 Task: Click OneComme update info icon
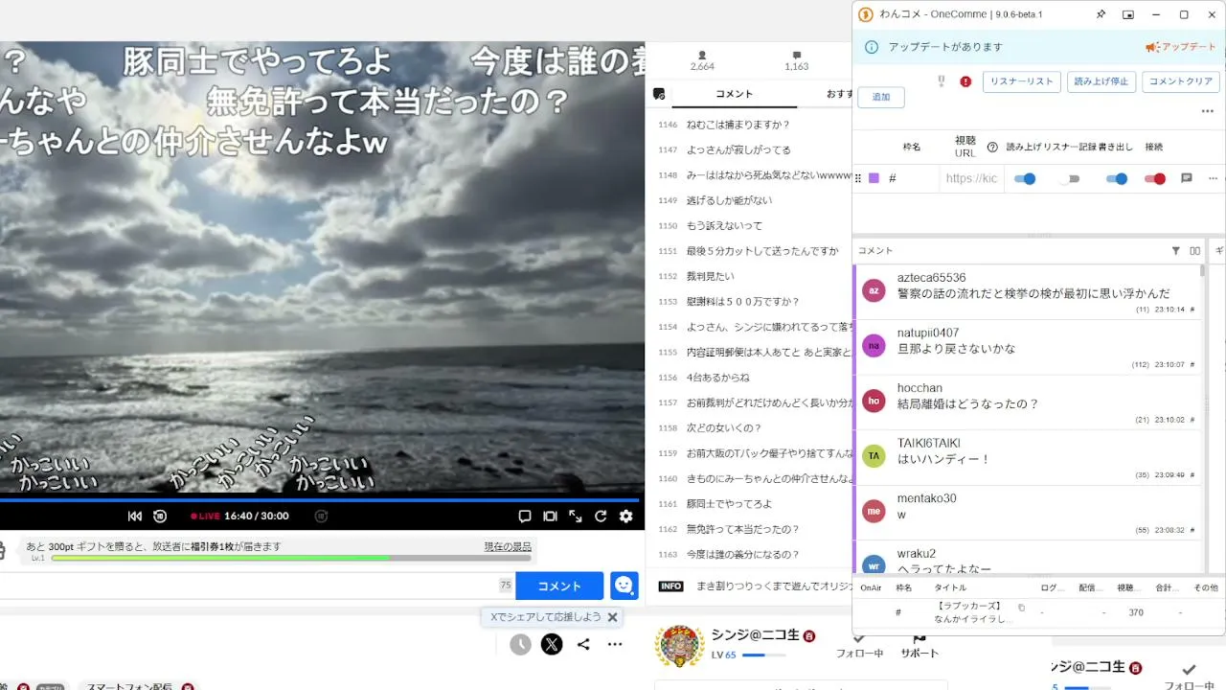[872, 47]
